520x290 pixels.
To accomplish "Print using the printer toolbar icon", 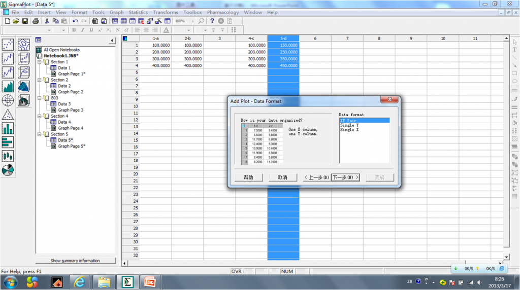I will pyautogui.click(x=36, y=21).
